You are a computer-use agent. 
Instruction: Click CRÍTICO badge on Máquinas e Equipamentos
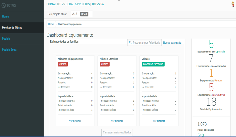click(63, 64)
